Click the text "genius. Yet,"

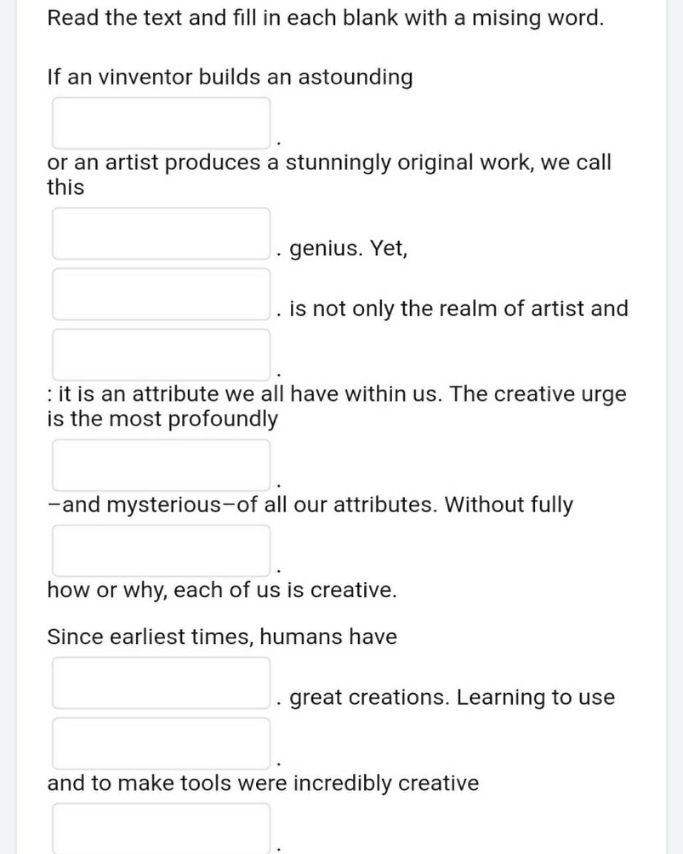[x=349, y=249]
